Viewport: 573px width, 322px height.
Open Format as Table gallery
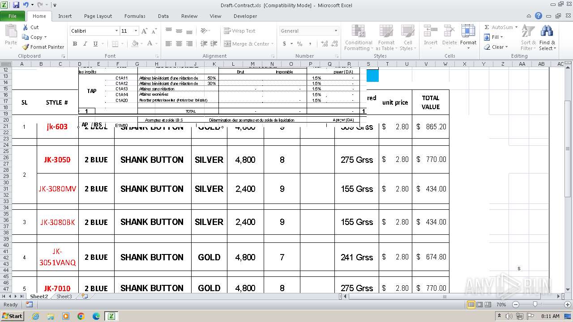(386, 38)
